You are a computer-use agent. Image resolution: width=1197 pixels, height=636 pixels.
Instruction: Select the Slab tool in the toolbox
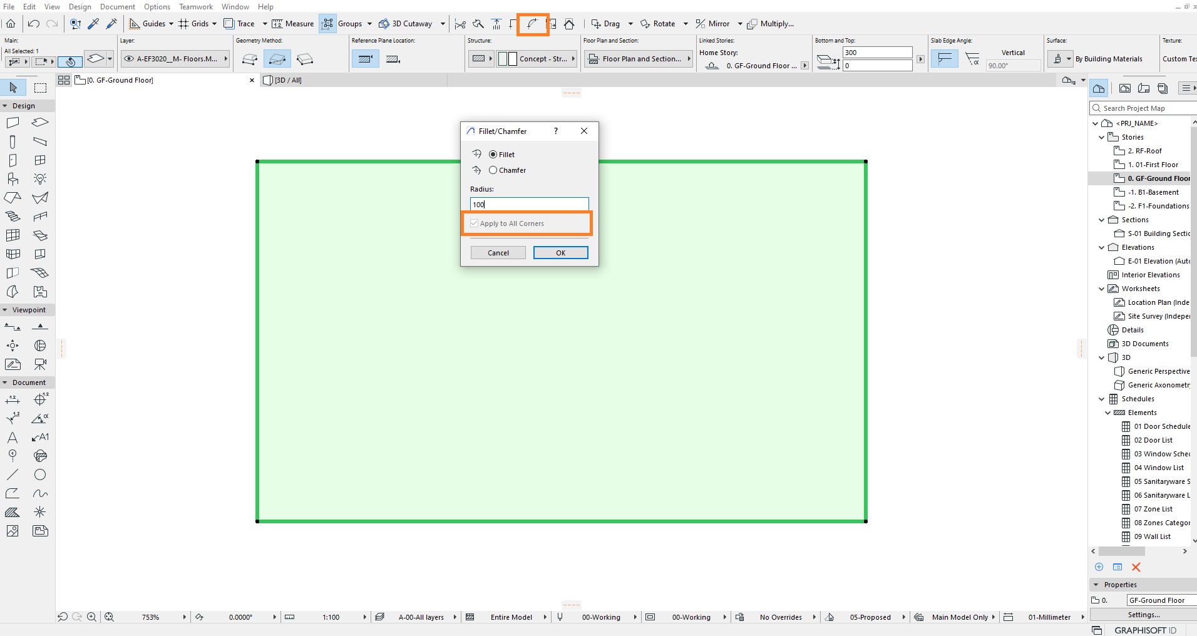coord(40,123)
